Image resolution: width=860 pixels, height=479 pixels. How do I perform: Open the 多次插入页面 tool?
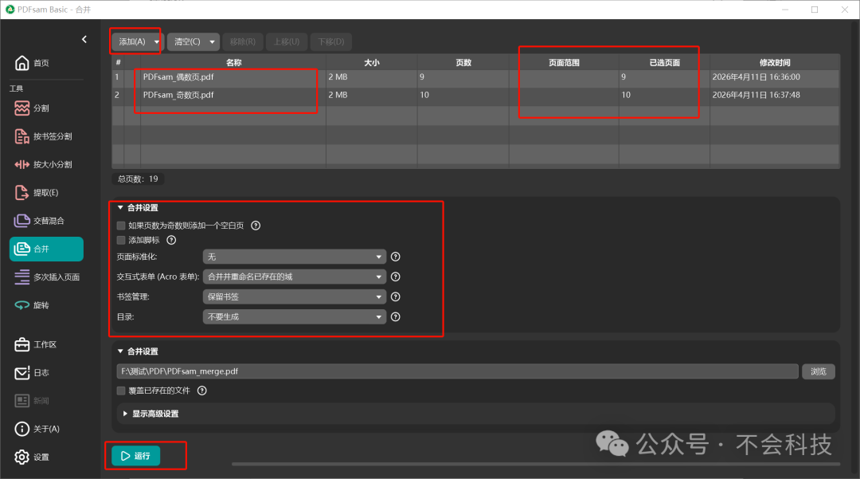47,277
